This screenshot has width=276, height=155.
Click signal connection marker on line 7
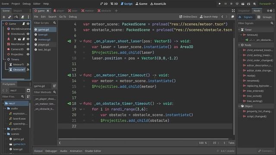[x=69, y=41]
